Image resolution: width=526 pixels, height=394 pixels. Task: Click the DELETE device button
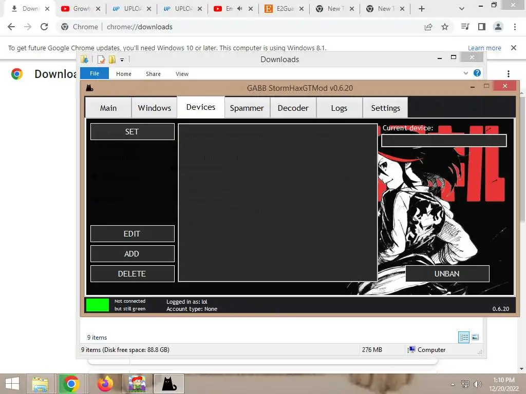[x=132, y=274]
